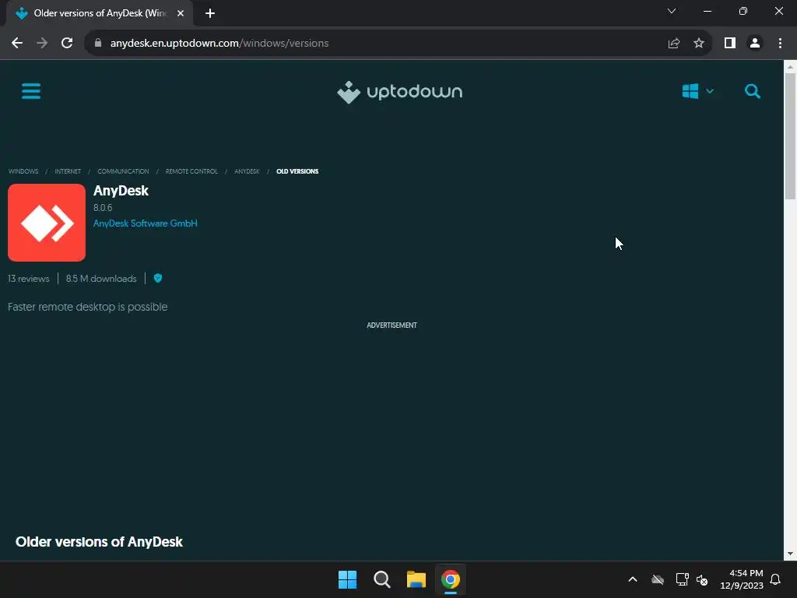
Task: Reload the current page
Action: 67,44
